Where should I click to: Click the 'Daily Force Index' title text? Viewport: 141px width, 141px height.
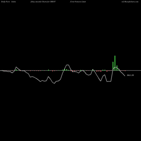pos(8,2)
